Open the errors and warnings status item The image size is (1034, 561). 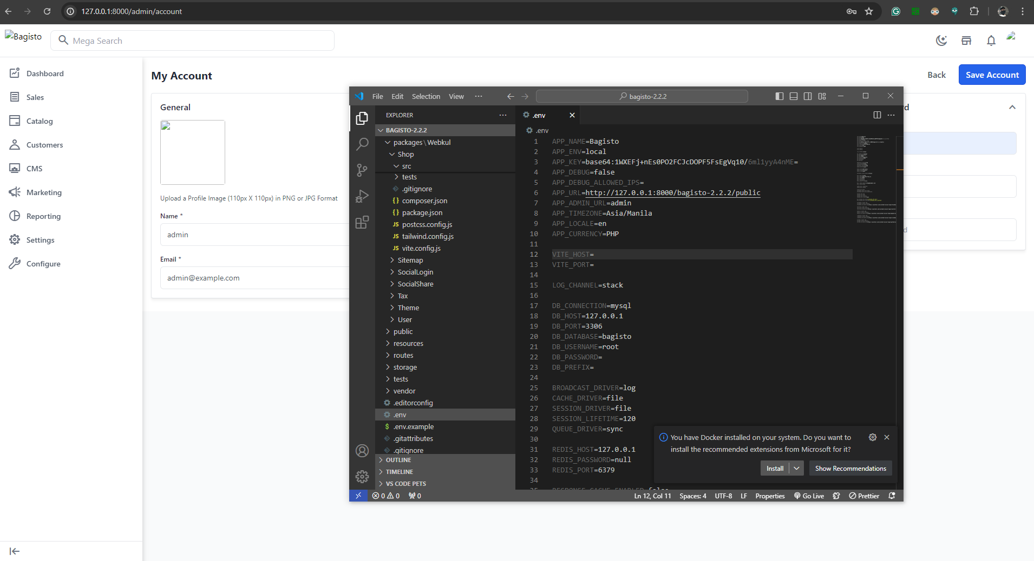[386, 496]
